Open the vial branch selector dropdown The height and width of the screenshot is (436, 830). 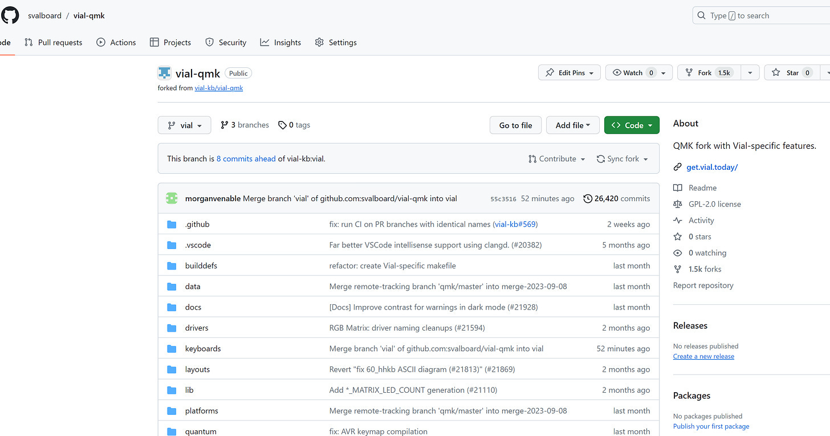point(184,125)
